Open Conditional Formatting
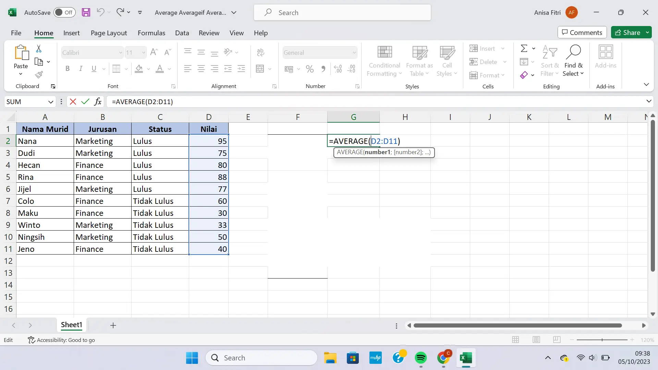 click(x=385, y=61)
